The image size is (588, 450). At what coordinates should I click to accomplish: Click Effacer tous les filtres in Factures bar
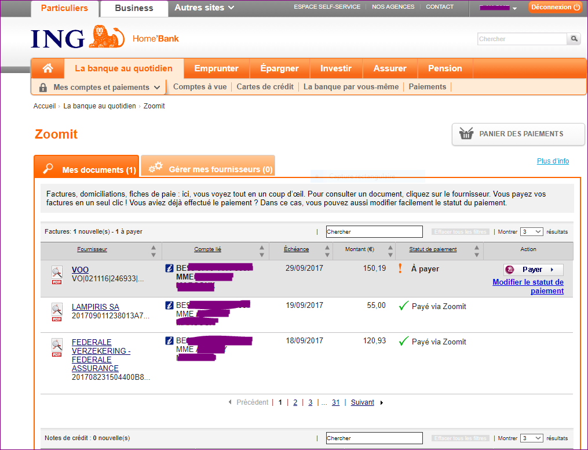tap(460, 232)
